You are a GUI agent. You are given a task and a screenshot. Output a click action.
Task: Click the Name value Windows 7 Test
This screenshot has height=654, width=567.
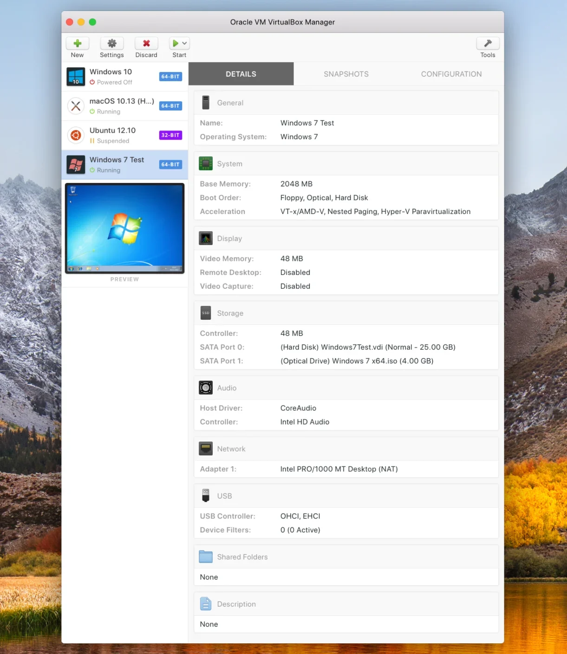pos(307,123)
